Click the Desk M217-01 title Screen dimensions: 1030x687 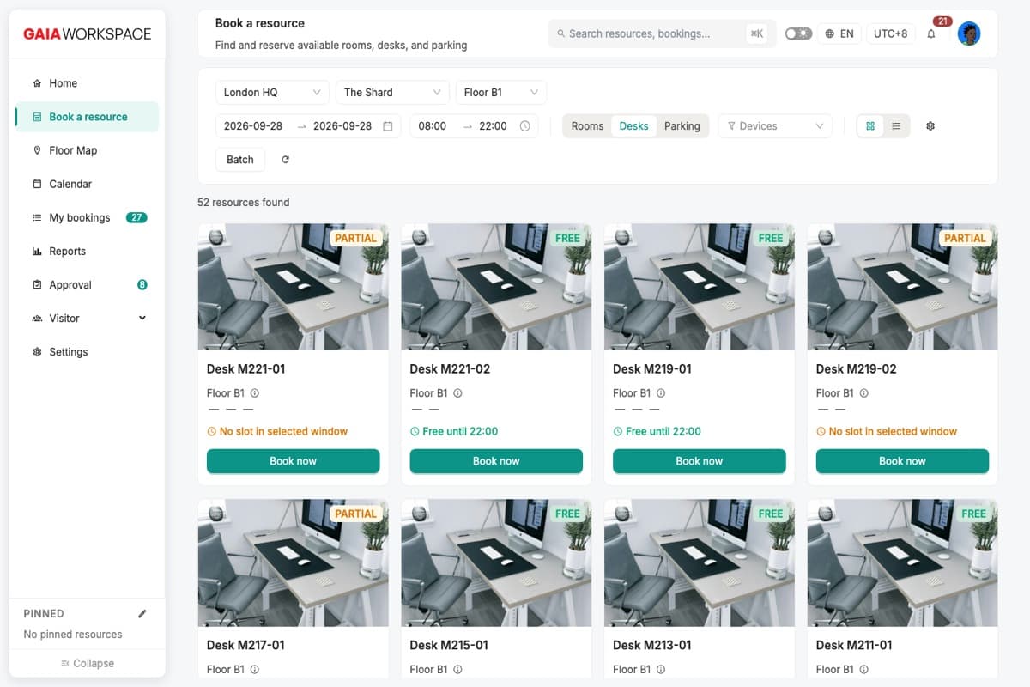(x=245, y=645)
